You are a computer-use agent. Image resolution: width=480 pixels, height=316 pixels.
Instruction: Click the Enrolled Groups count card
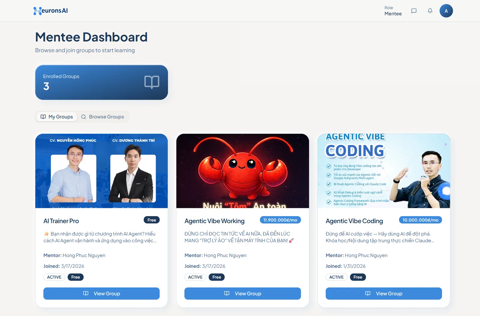[101, 82]
